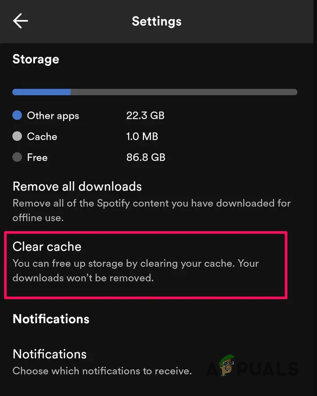Select the 22.3 GB value for Other apps

pyautogui.click(x=145, y=115)
